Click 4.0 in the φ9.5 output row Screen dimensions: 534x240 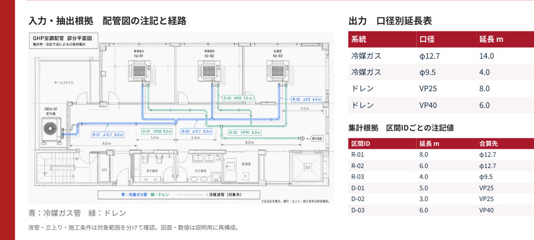click(484, 72)
